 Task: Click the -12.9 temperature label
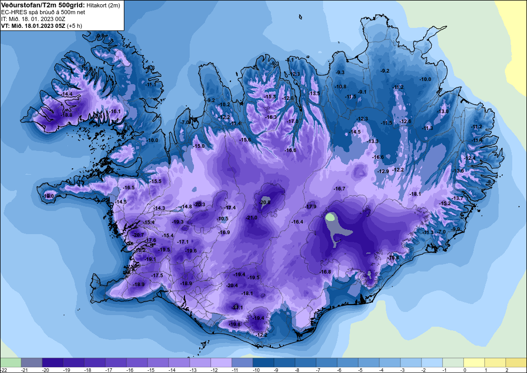pyautogui.click(x=383, y=172)
